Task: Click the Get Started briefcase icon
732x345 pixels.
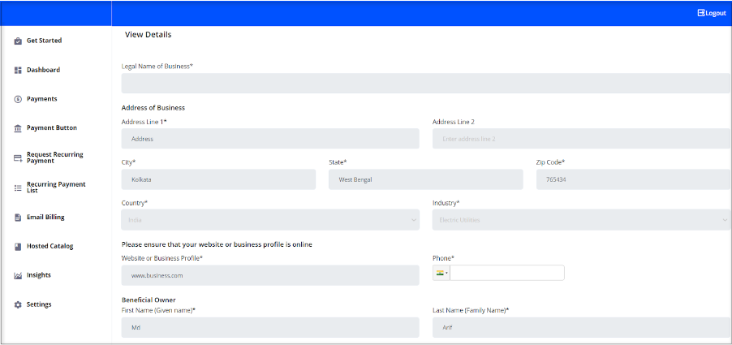Action: coord(18,41)
